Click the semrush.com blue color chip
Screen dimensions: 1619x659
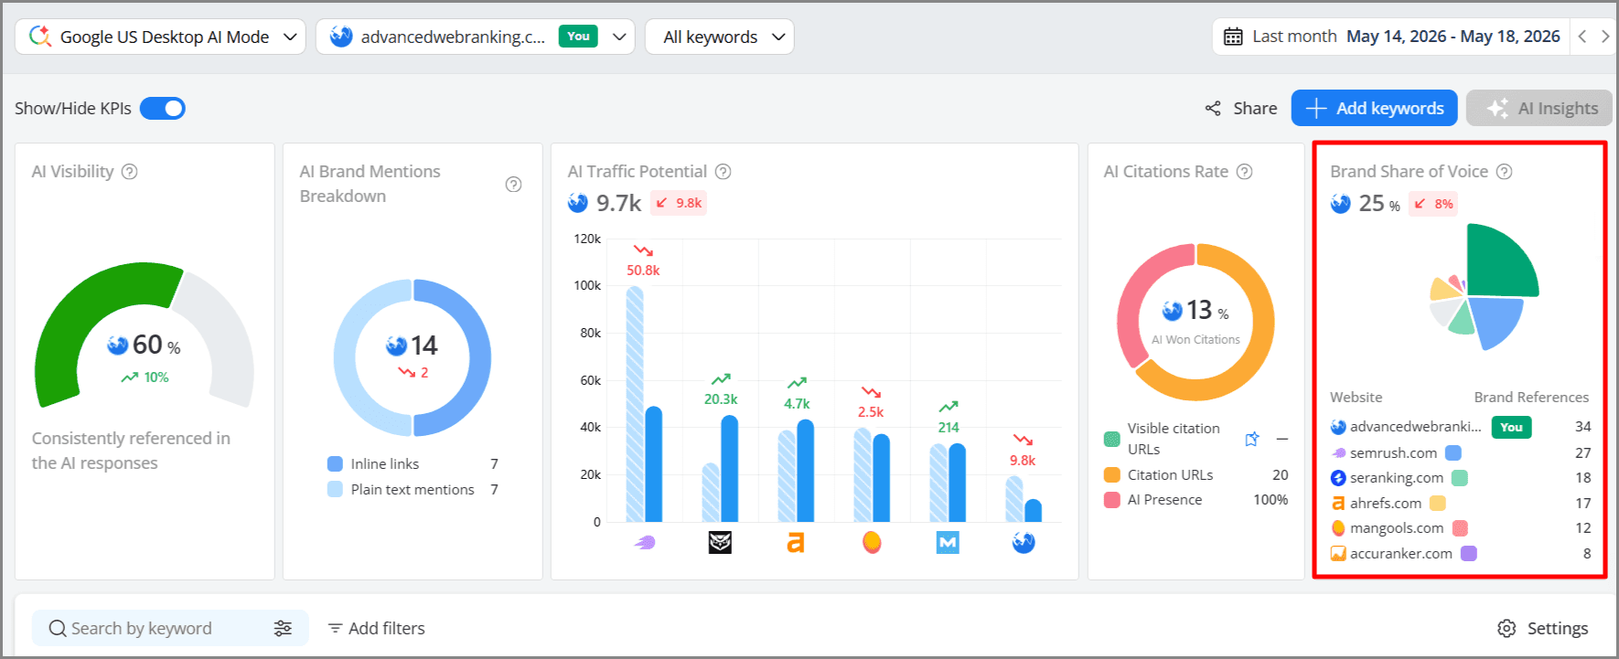pos(1453,453)
